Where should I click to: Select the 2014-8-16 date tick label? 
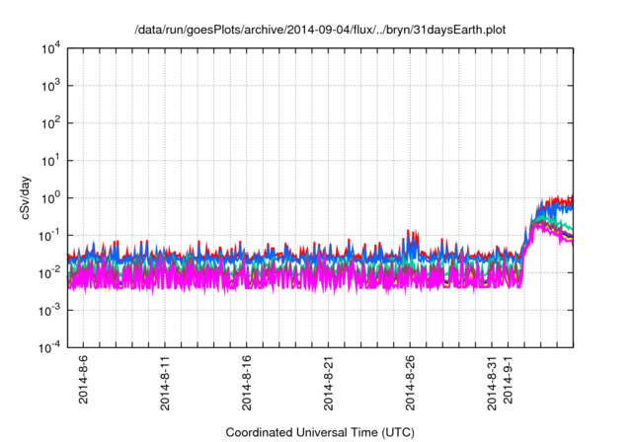click(x=246, y=388)
